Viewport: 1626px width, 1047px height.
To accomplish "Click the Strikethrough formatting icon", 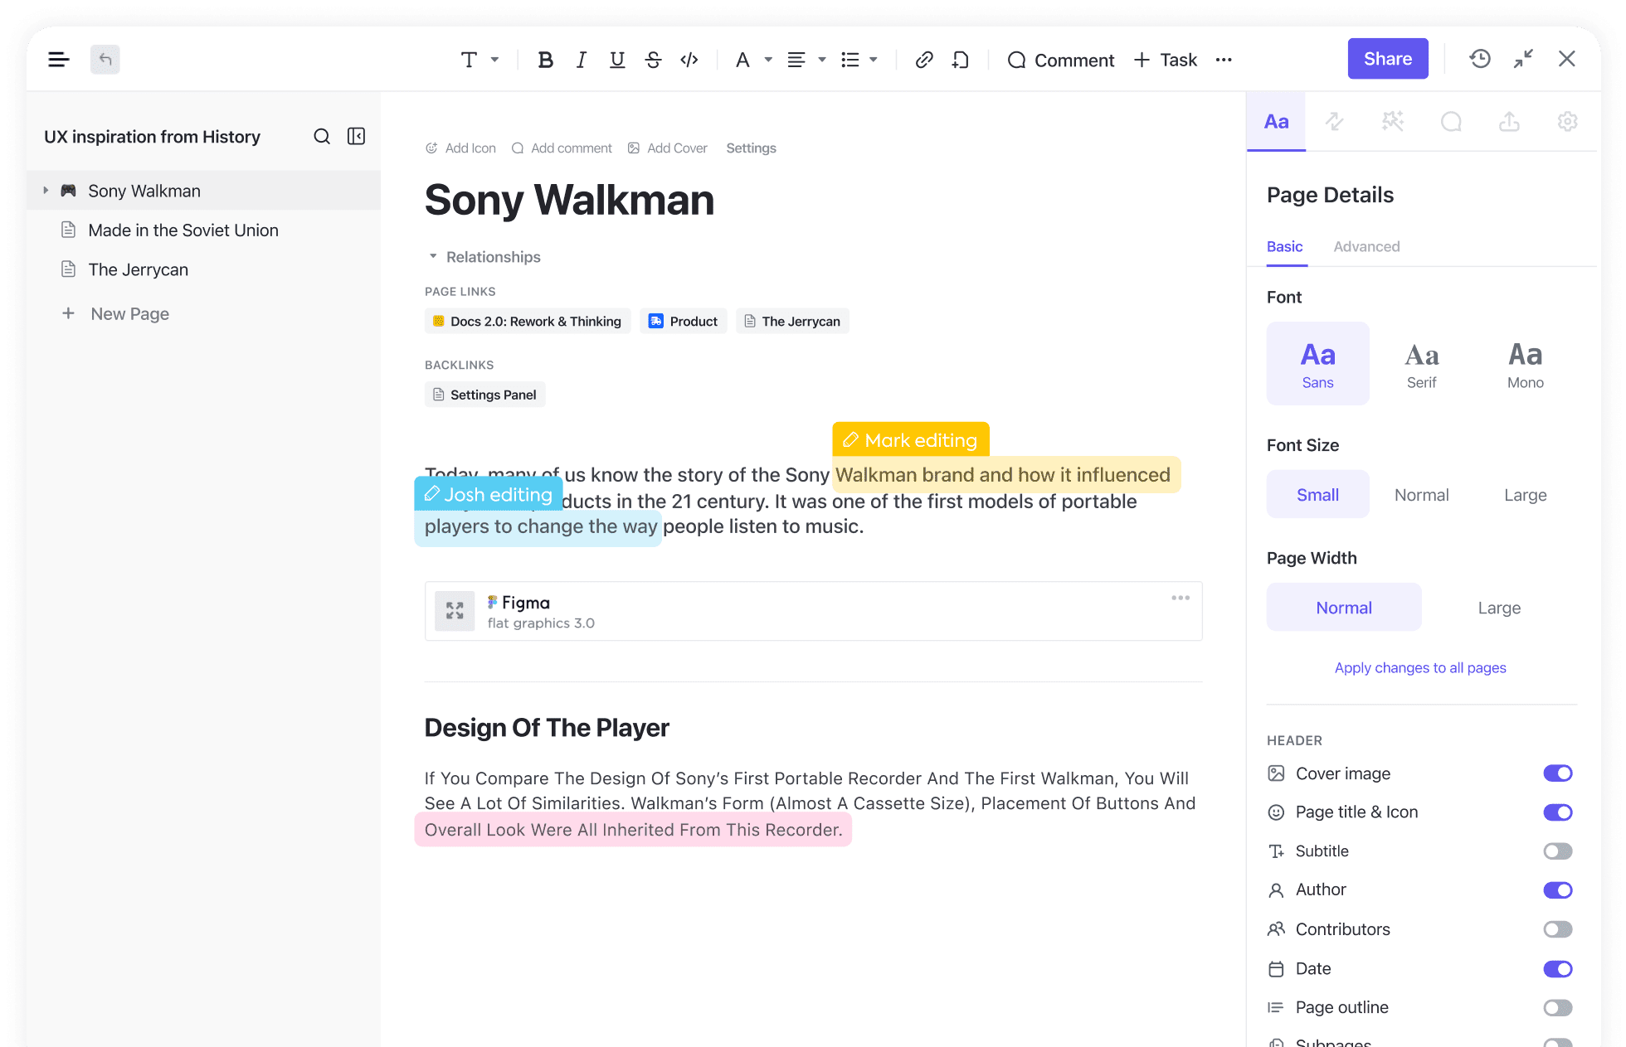I will tap(655, 59).
